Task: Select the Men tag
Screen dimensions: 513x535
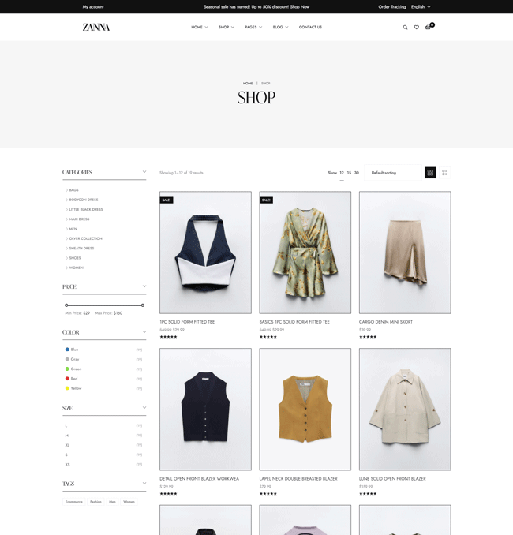Action: (112, 502)
